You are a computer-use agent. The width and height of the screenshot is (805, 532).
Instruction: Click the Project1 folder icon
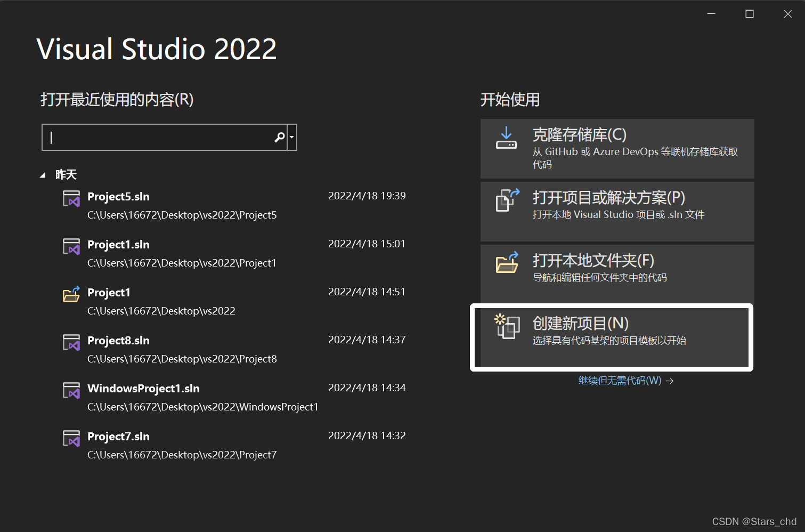71,294
